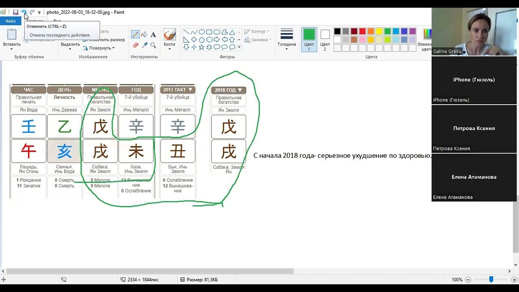The width and height of the screenshot is (519, 292).
Task: Click the zoom out minus button
Action: 468,279
